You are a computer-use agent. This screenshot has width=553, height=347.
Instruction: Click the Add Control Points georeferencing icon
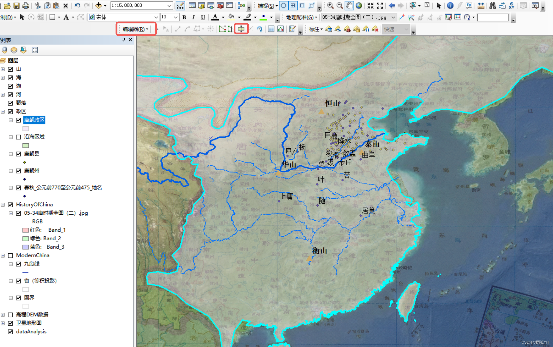(401, 17)
